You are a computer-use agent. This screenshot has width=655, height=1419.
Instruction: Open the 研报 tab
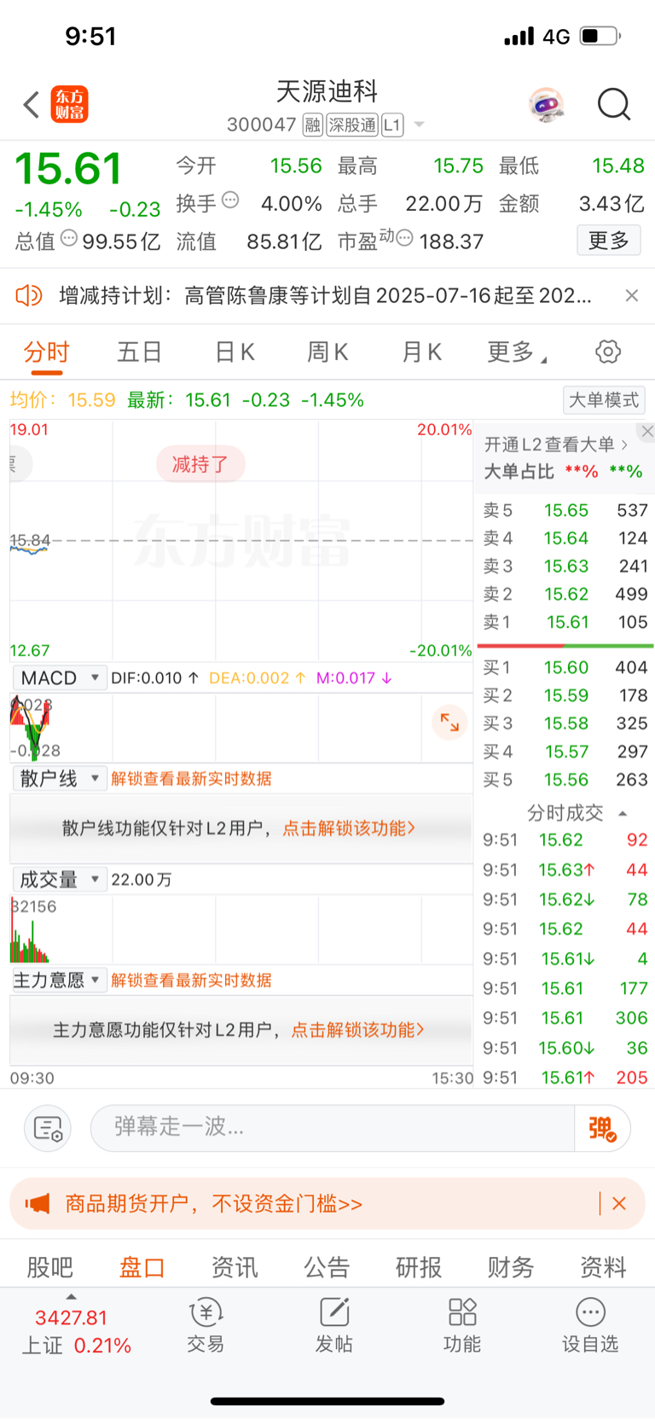(x=419, y=1267)
